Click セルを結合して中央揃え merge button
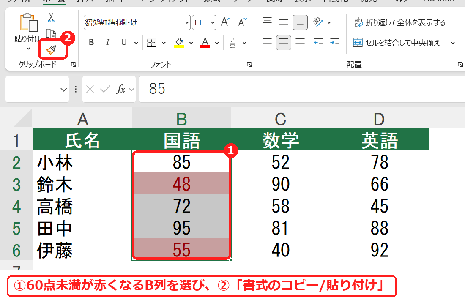The image size is (465, 300). [x=396, y=43]
